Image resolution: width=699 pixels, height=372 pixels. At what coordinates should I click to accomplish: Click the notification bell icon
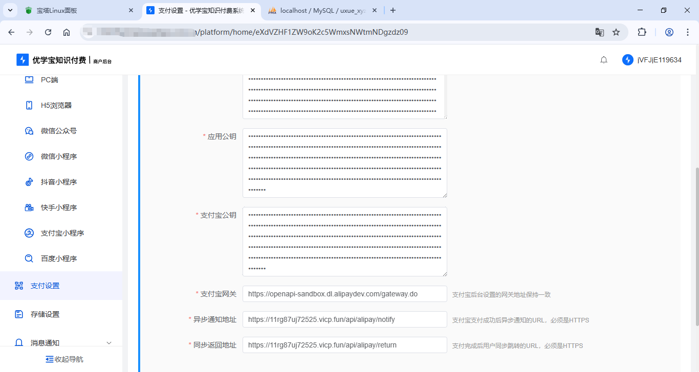(604, 60)
